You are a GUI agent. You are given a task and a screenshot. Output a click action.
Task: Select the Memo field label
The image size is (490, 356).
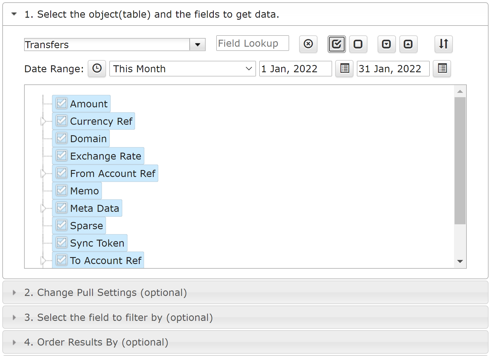[85, 191]
